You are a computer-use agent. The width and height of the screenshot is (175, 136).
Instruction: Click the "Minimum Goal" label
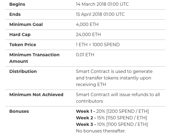pos(26,25)
